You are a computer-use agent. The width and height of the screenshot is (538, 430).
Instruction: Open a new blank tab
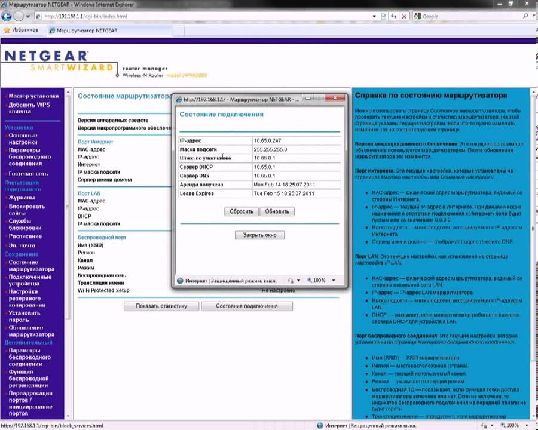click(x=178, y=31)
